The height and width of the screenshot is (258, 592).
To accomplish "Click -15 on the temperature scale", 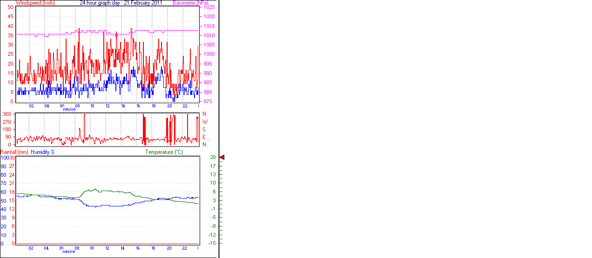I will coord(212,243).
